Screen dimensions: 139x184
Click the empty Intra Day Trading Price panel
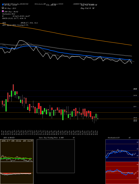point(56,156)
